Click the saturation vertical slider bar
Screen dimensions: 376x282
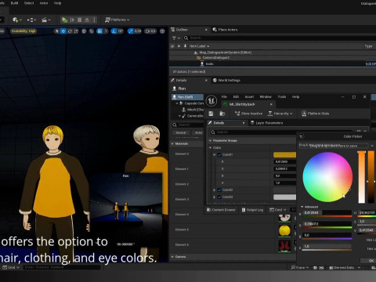click(362, 177)
